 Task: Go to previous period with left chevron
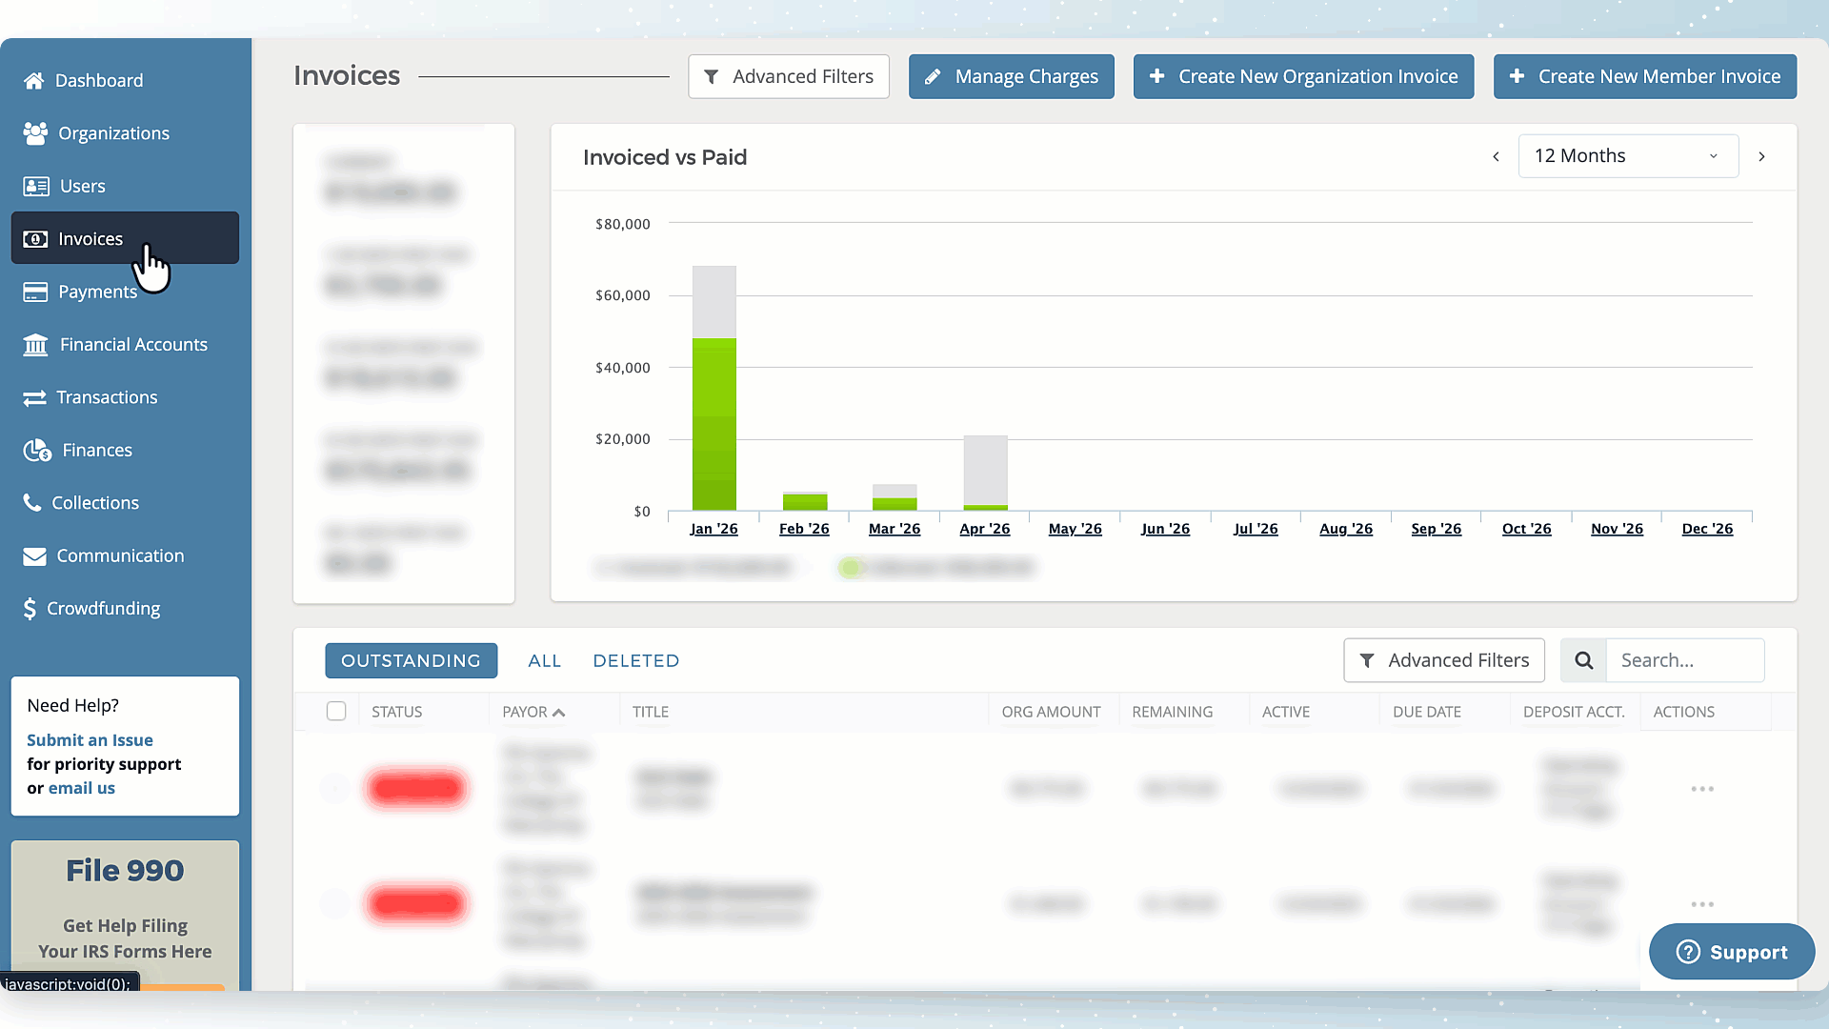pyautogui.click(x=1496, y=156)
